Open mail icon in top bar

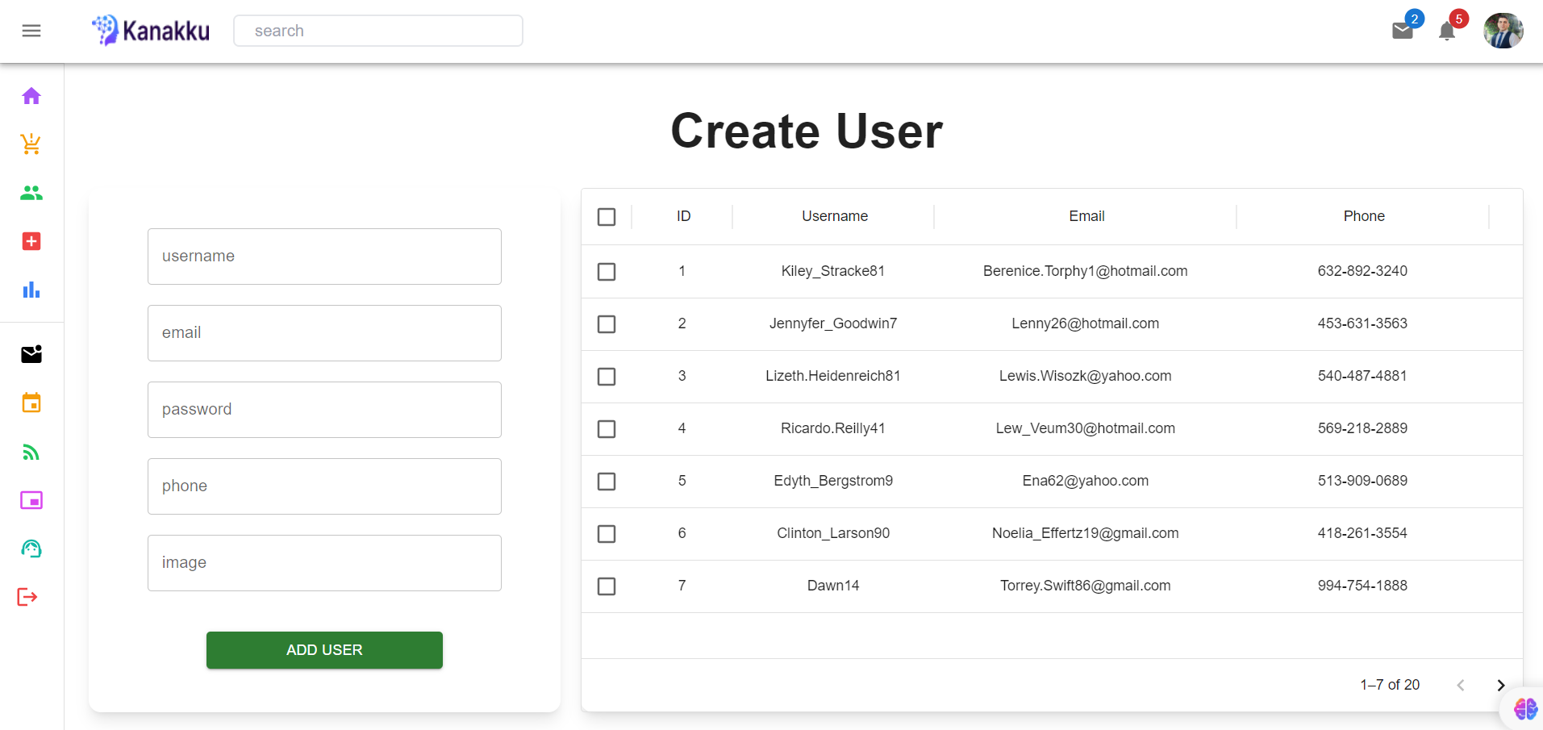point(1403,31)
